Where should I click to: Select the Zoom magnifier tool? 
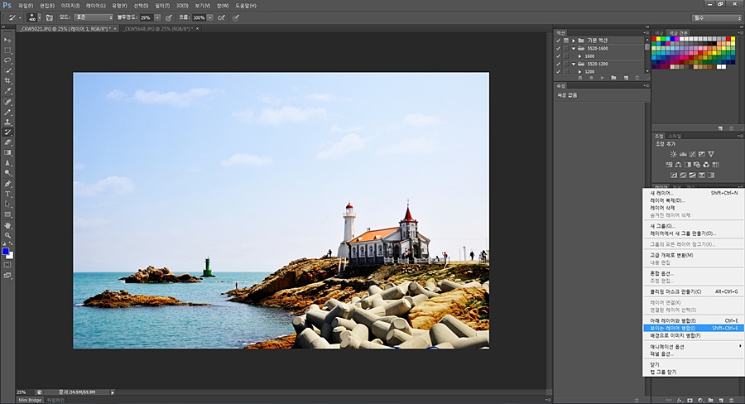7,235
